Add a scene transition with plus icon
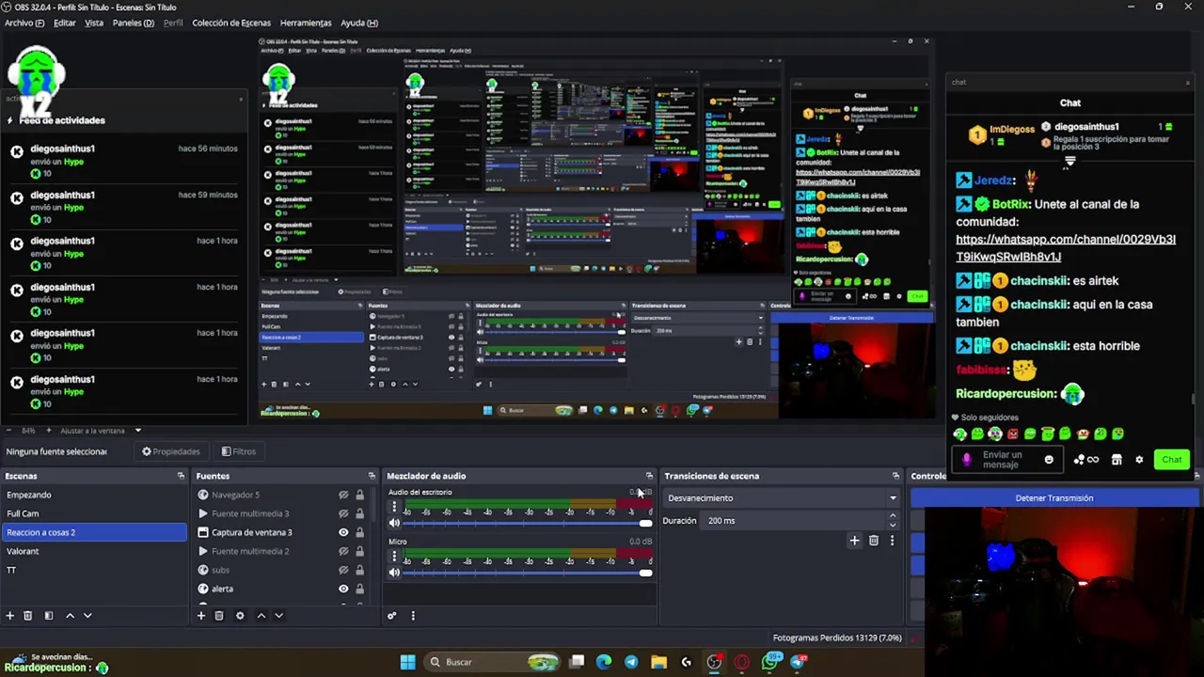The width and height of the screenshot is (1204, 677). coord(854,541)
